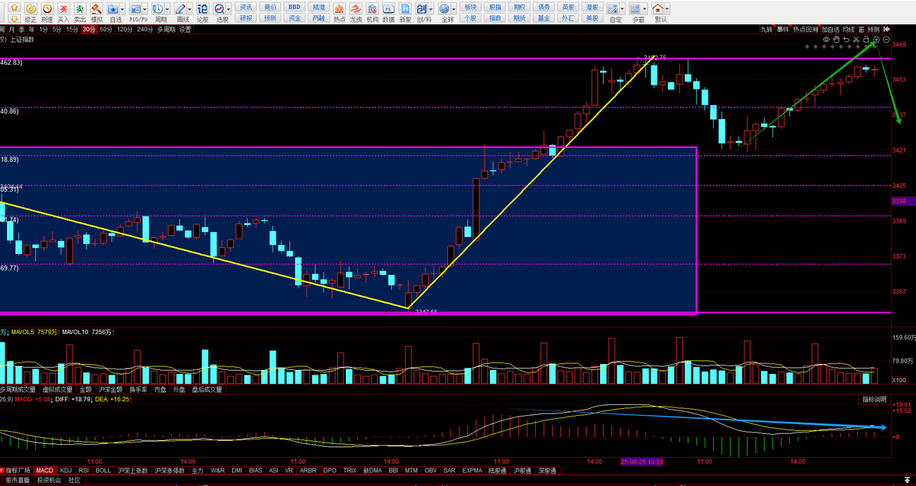
Task: Expand the F10/F9 dropdown arrow
Action: pos(145,8)
